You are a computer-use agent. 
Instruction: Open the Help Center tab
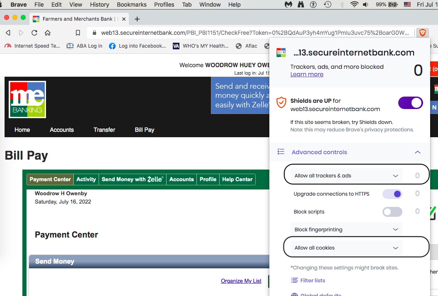(237, 180)
